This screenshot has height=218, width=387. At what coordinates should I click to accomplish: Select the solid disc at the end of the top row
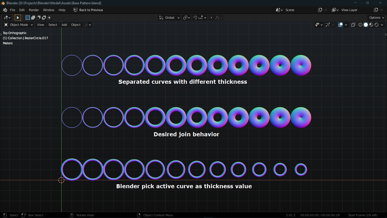(301, 65)
